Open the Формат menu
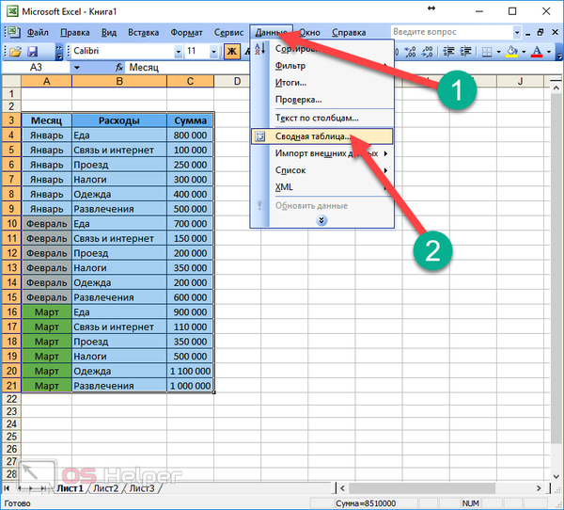Viewport: 564px width, 510px height. 186,32
